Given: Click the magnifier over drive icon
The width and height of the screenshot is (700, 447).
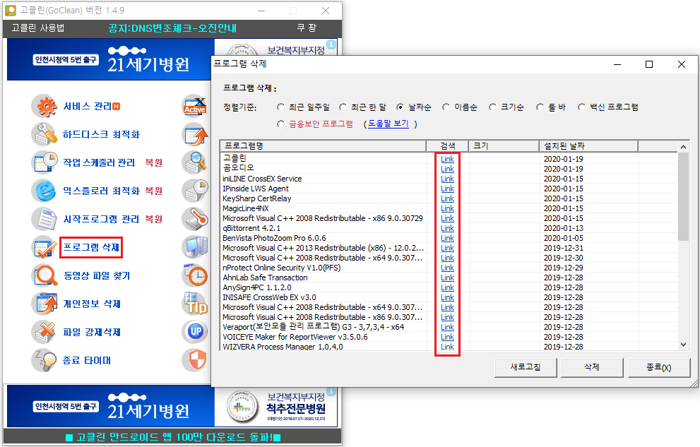Looking at the screenshot, I should point(195,162).
